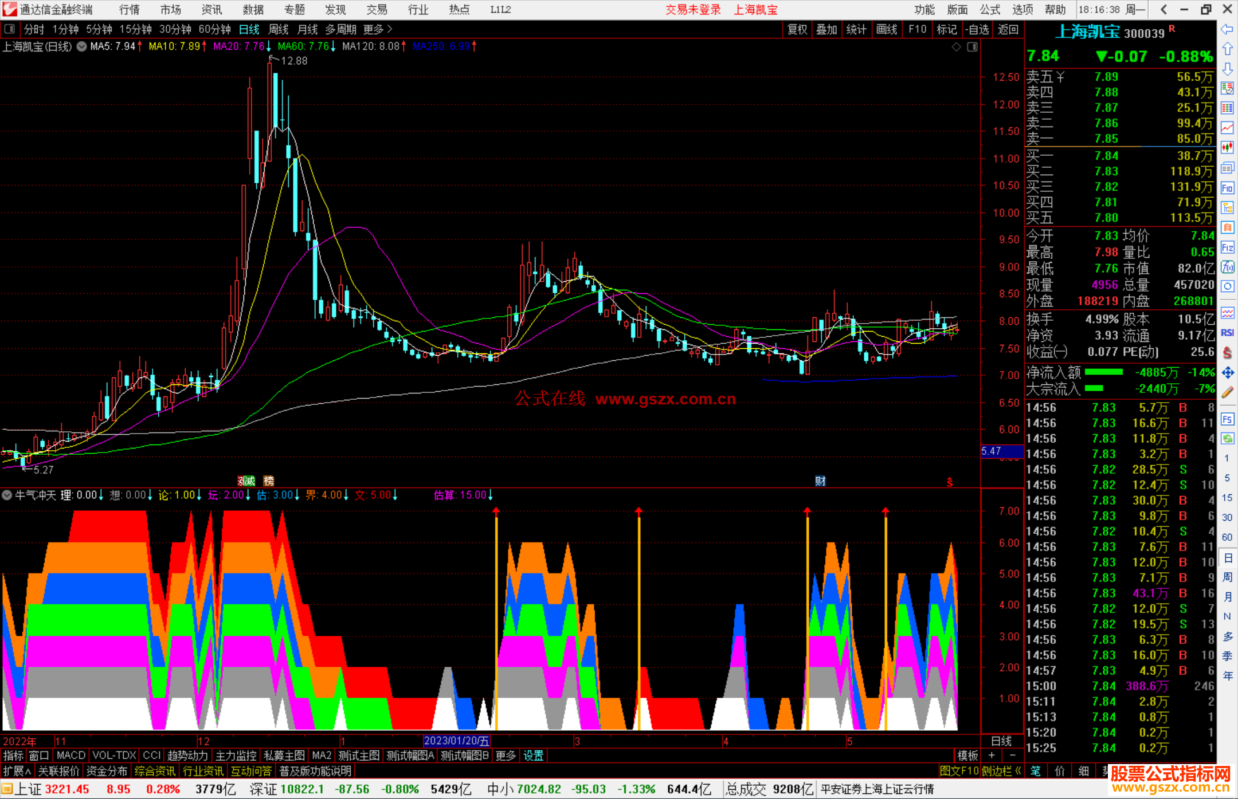Click the 设置 link in indicator bar
This screenshot has width=1238, height=799.
click(533, 755)
